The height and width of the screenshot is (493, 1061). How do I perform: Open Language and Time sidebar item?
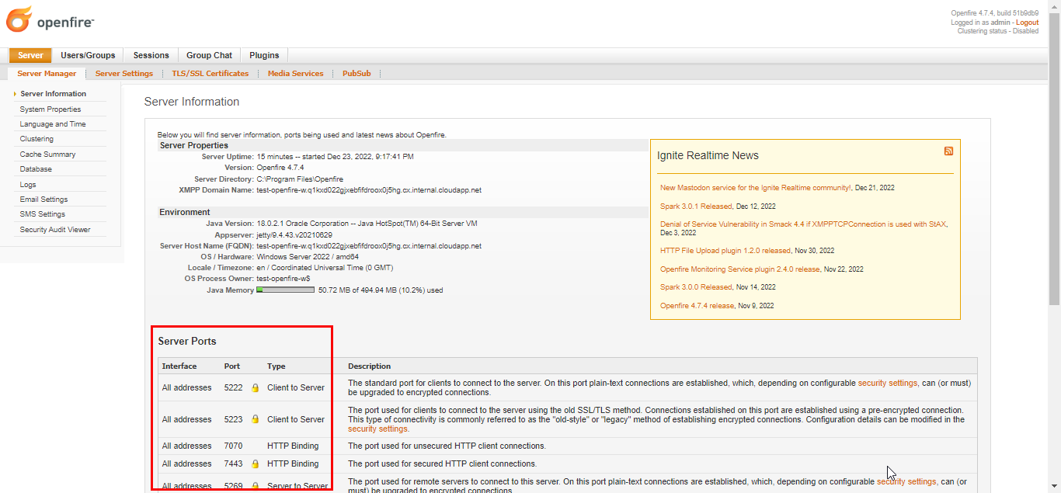[x=53, y=124]
